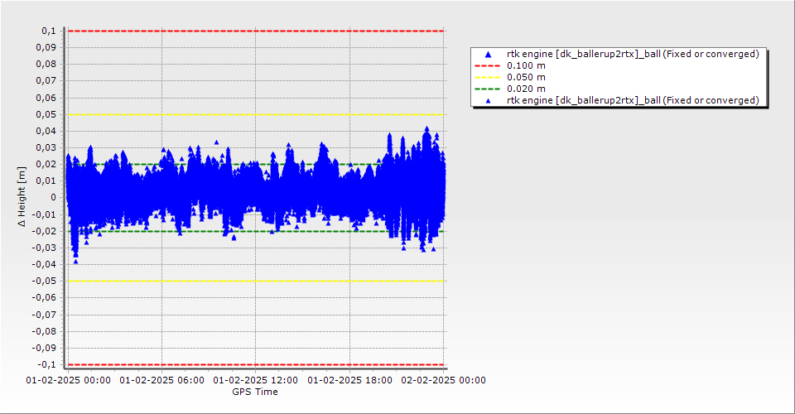Click the '-0,1' y-axis tick label
The width and height of the screenshot is (795, 414).
47,364
